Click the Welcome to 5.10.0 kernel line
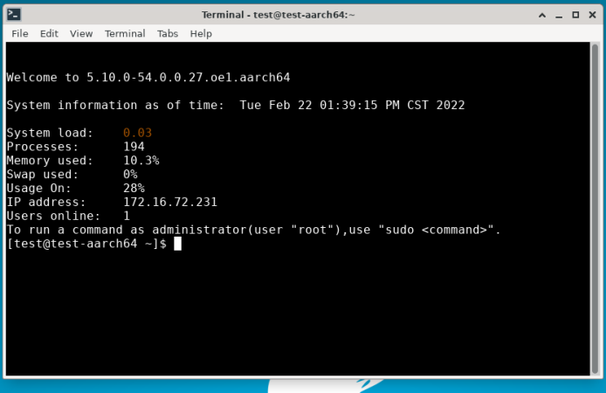The height and width of the screenshot is (393, 606). [x=148, y=77]
